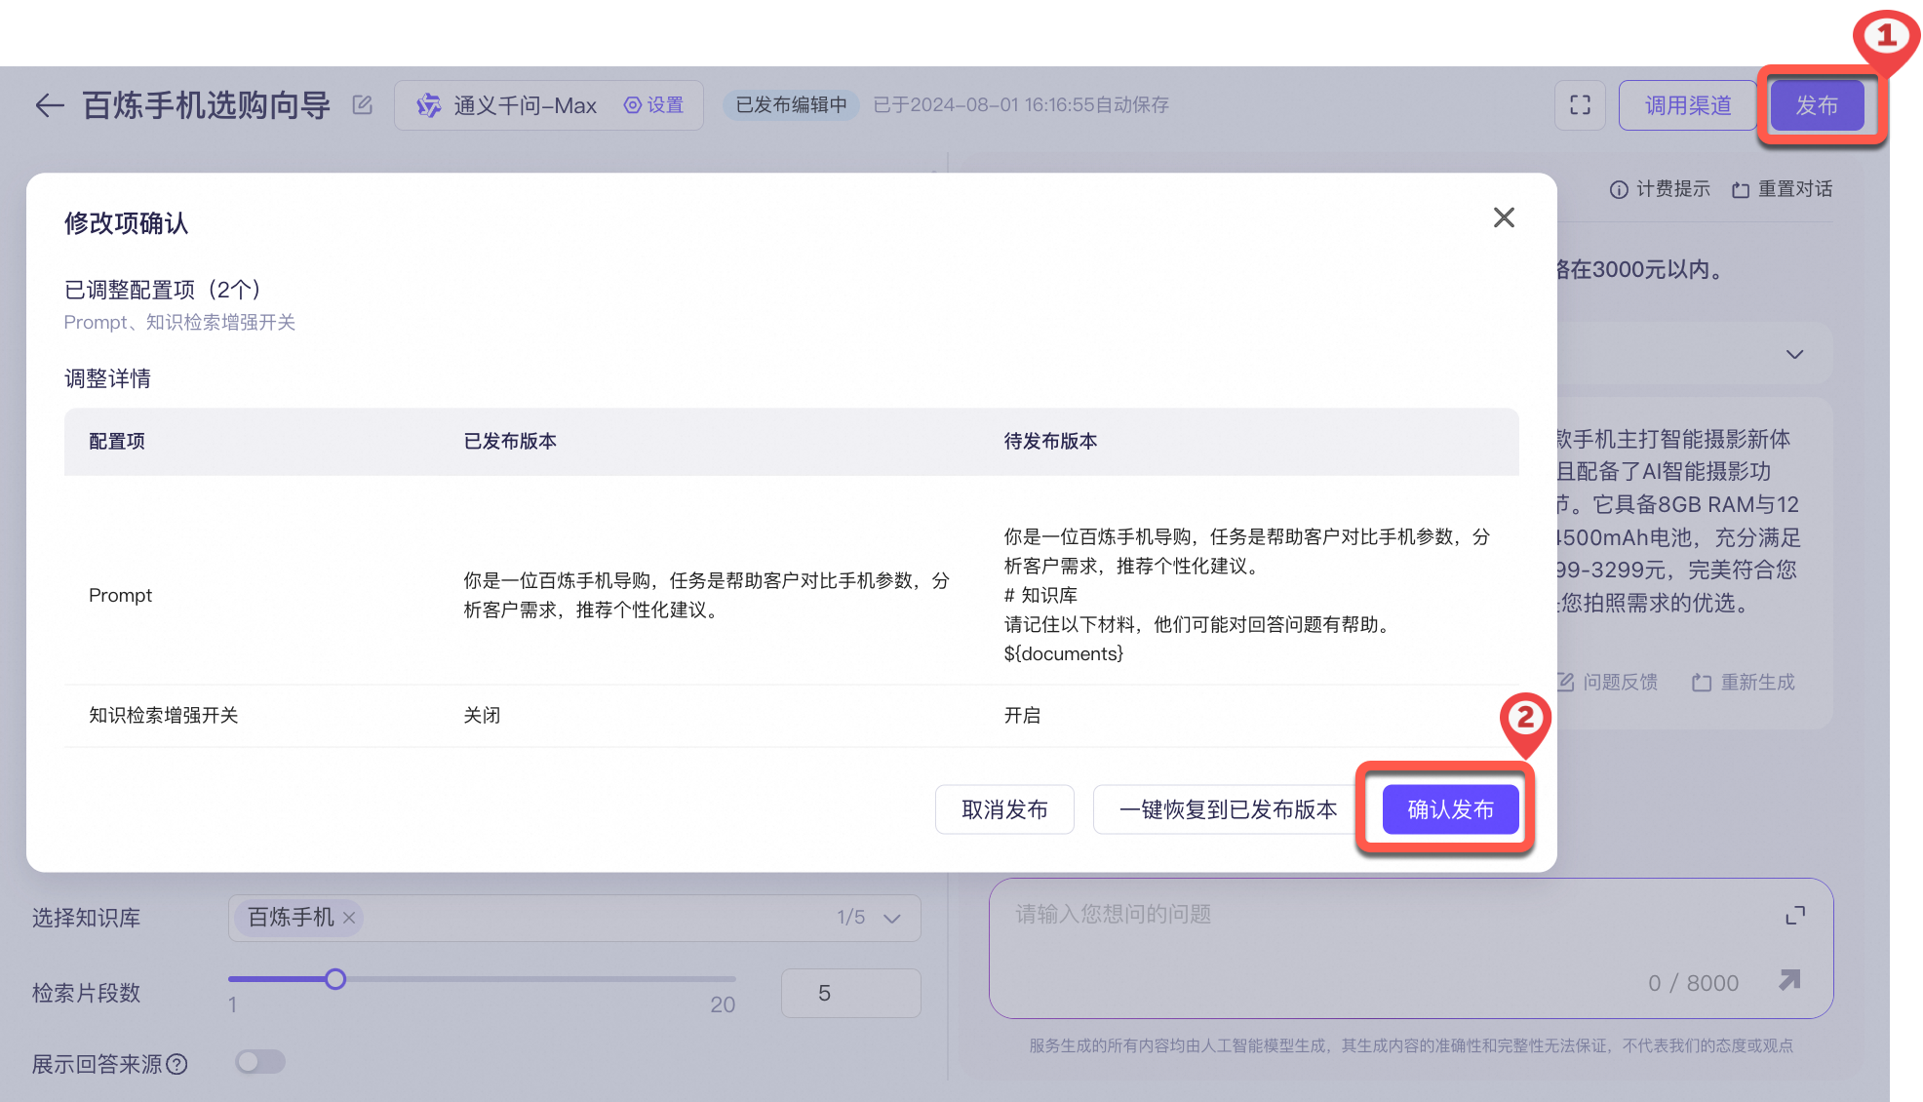
Task: Expand the collapsed chat panel chevron
Action: click(1794, 354)
